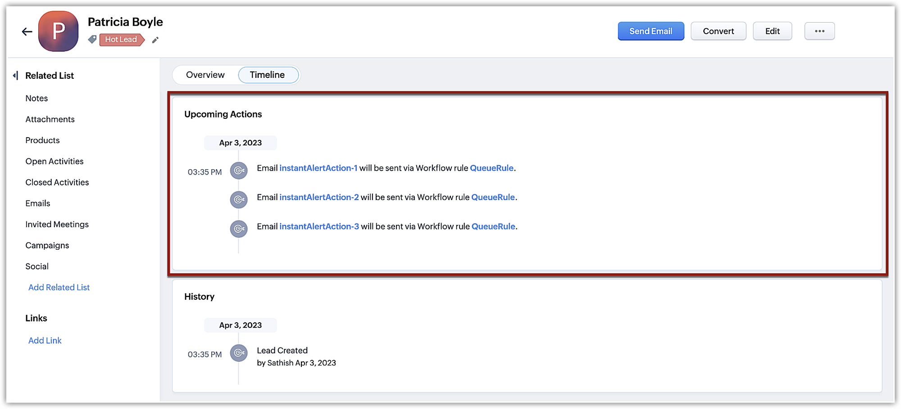The height and width of the screenshot is (409, 901).
Task: Open the three-dots more actions menu
Action: pos(819,31)
